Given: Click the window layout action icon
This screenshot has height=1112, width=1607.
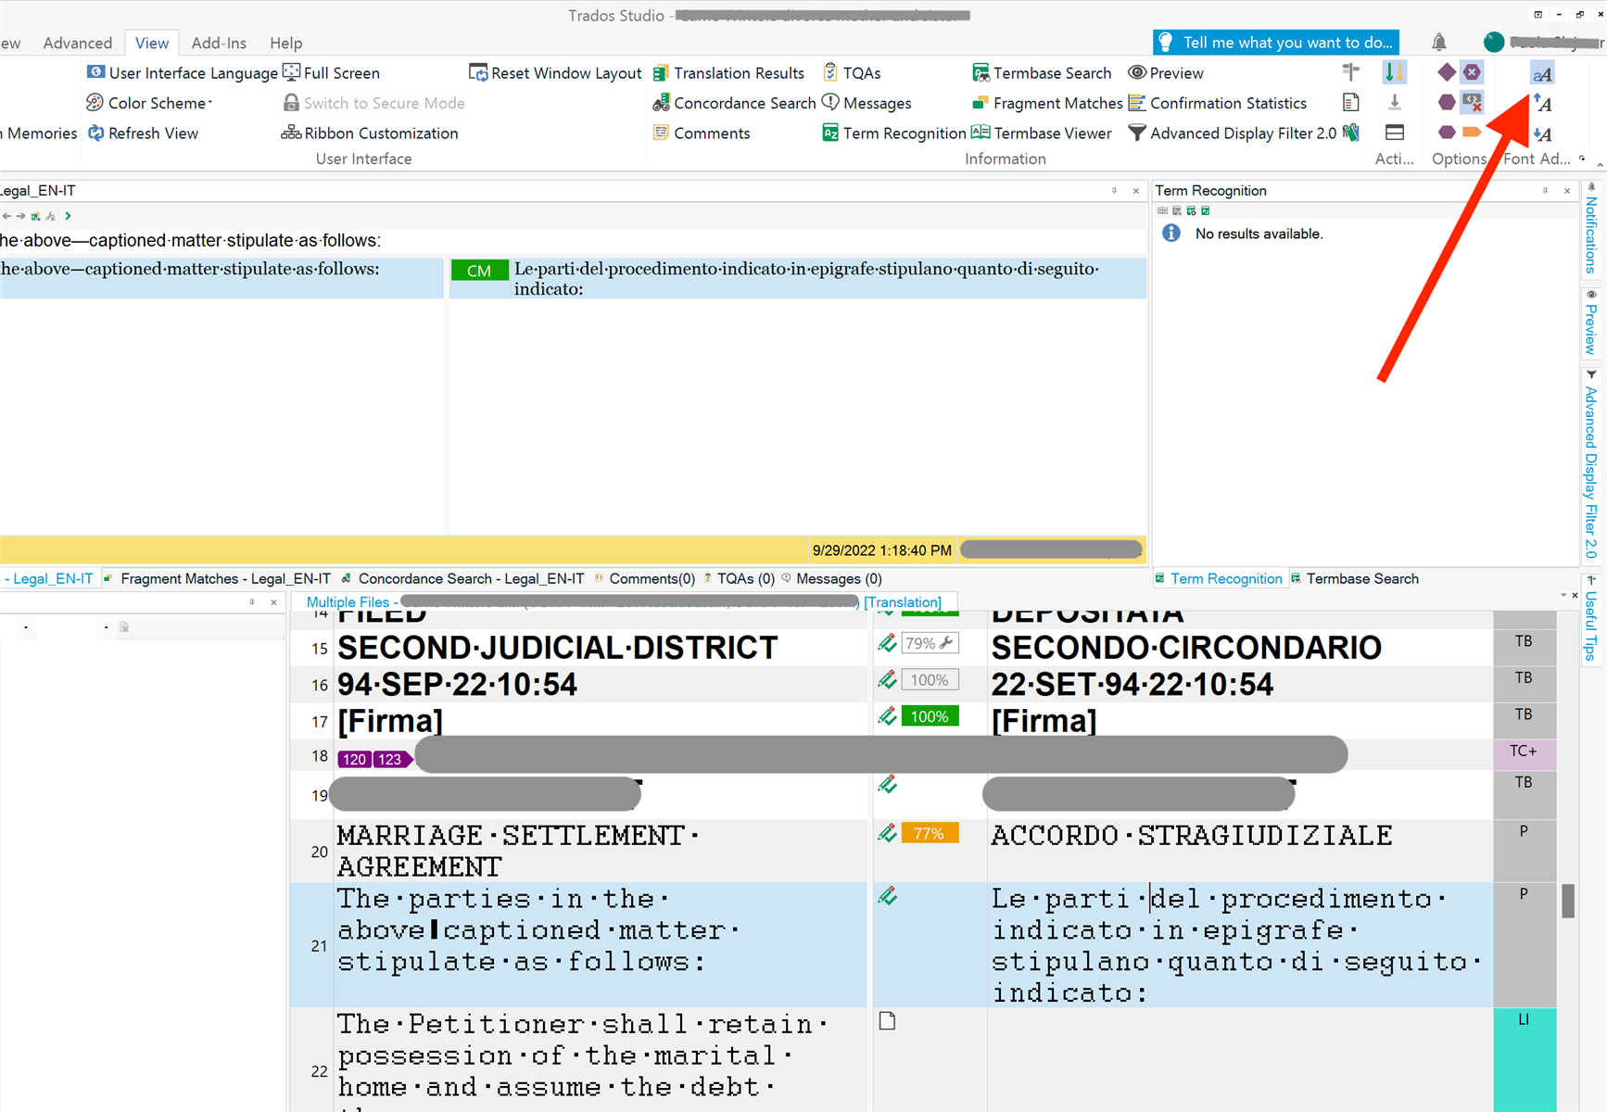Looking at the screenshot, I should pos(1394,133).
